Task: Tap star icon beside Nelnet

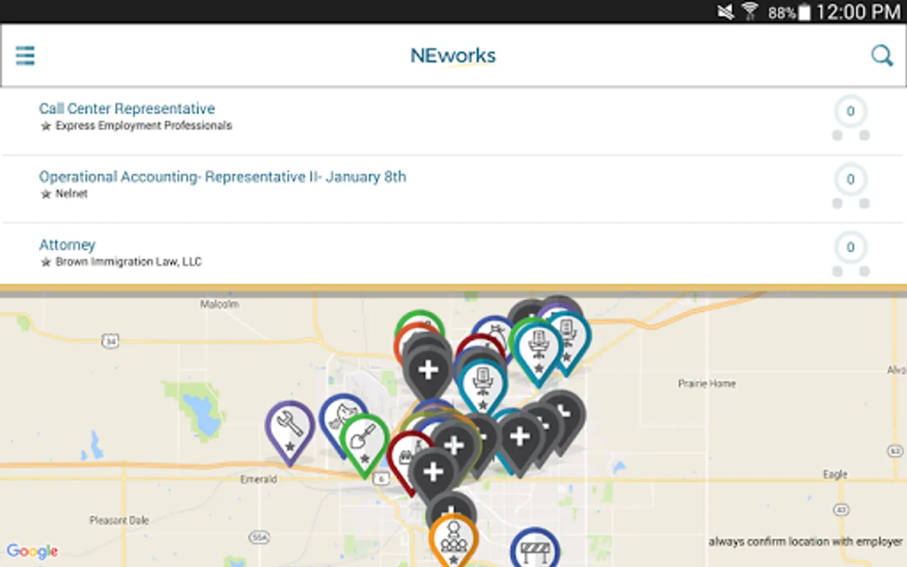Action: (46, 194)
